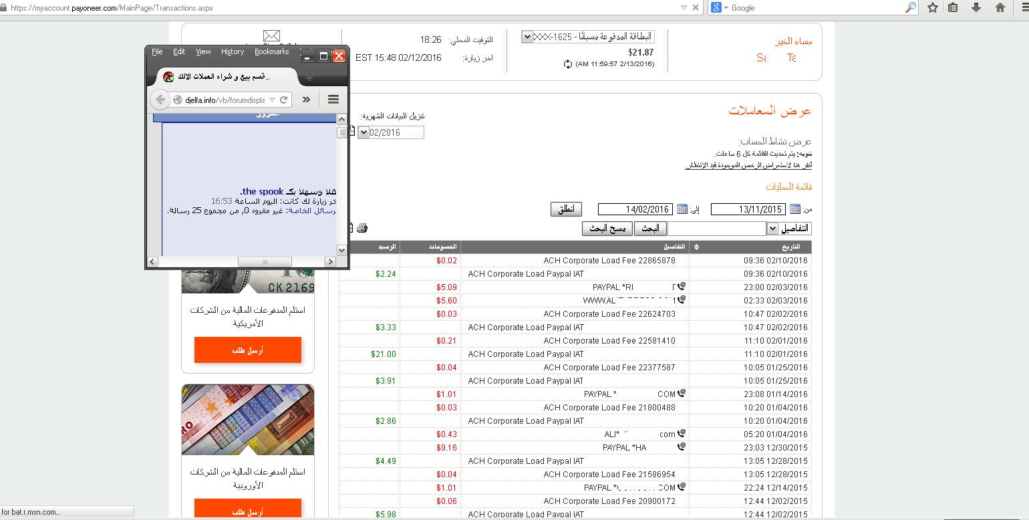Image resolution: width=1029 pixels, height=520 pixels.
Task: Click the مسح البحث clear search button
Action: (607, 229)
